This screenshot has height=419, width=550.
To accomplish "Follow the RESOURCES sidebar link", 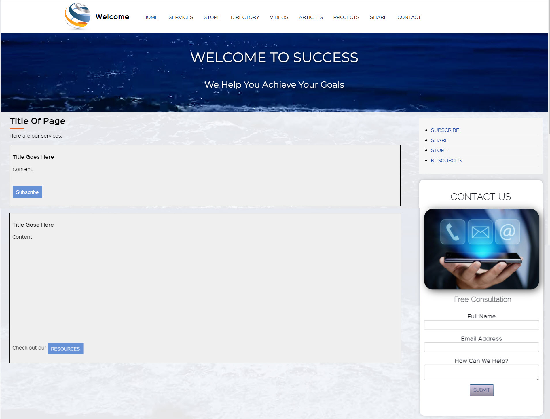I will click(x=446, y=160).
